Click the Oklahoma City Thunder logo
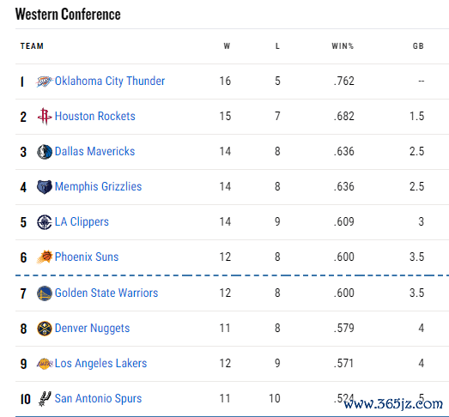Screen dimensions: 449x417 [x=45, y=82]
